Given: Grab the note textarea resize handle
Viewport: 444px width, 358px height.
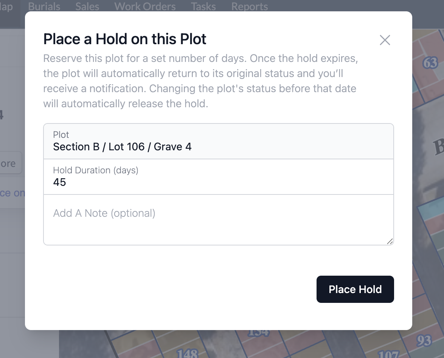Looking at the screenshot, I should coord(390,241).
